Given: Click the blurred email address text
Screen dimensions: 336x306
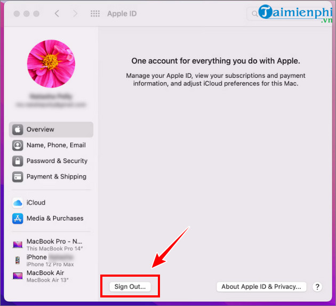Looking at the screenshot, I should pos(51,104).
